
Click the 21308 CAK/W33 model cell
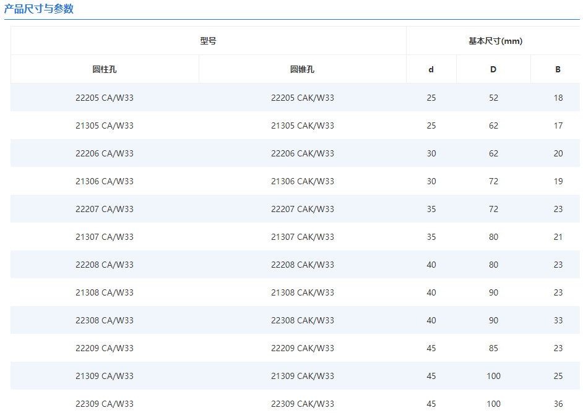coord(302,292)
